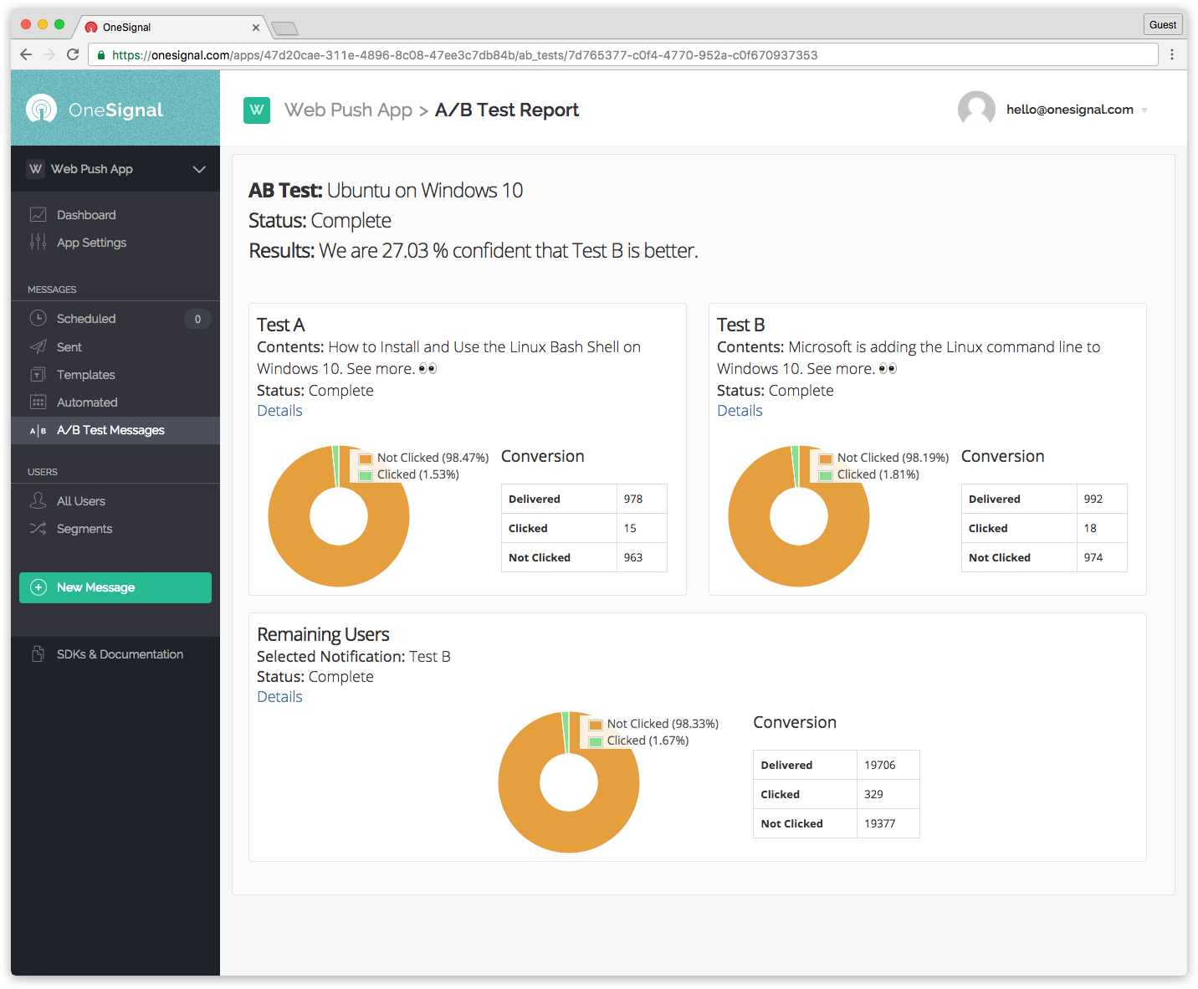Screen dimensions: 1198x989
Task: Click Test B Not Clicked orange legend swatch
Action: click(x=825, y=459)
